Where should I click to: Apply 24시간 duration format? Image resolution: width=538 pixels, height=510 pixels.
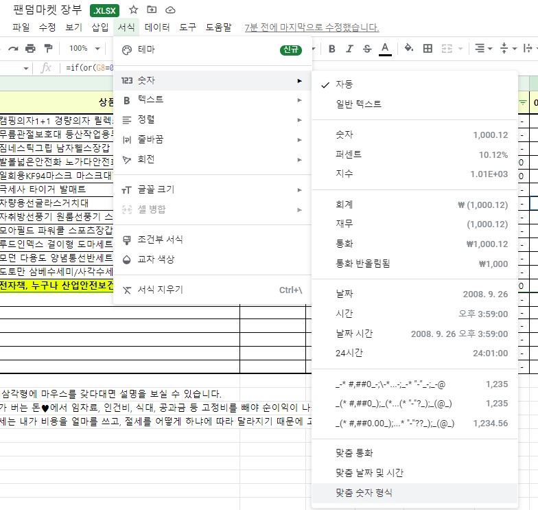tap(414, 353)
